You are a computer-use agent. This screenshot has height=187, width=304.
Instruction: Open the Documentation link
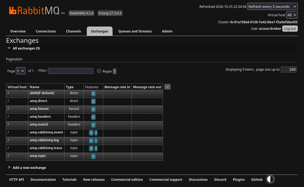click(43, 179)
